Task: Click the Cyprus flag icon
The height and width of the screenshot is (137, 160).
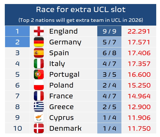Action: (39, 118)
